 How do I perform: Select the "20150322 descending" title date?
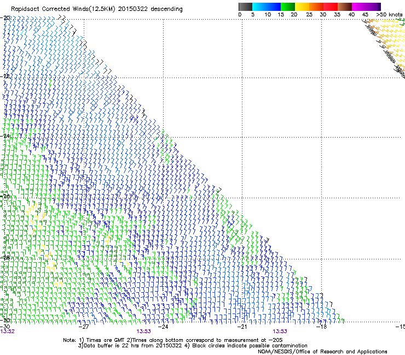(151, 9)
